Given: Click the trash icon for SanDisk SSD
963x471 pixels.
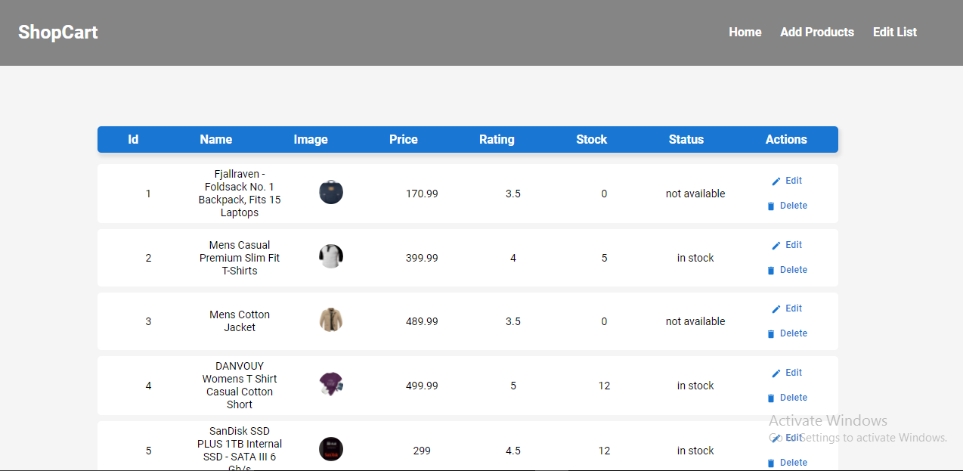Looking at the screenshot, I should coord(771,462).
